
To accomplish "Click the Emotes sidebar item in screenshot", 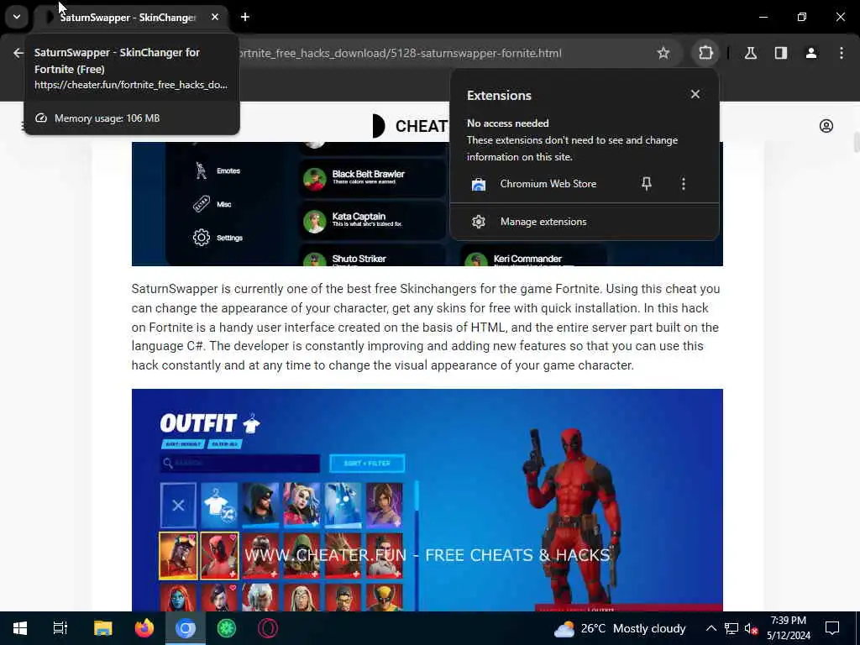I will (x=218, y=170).
